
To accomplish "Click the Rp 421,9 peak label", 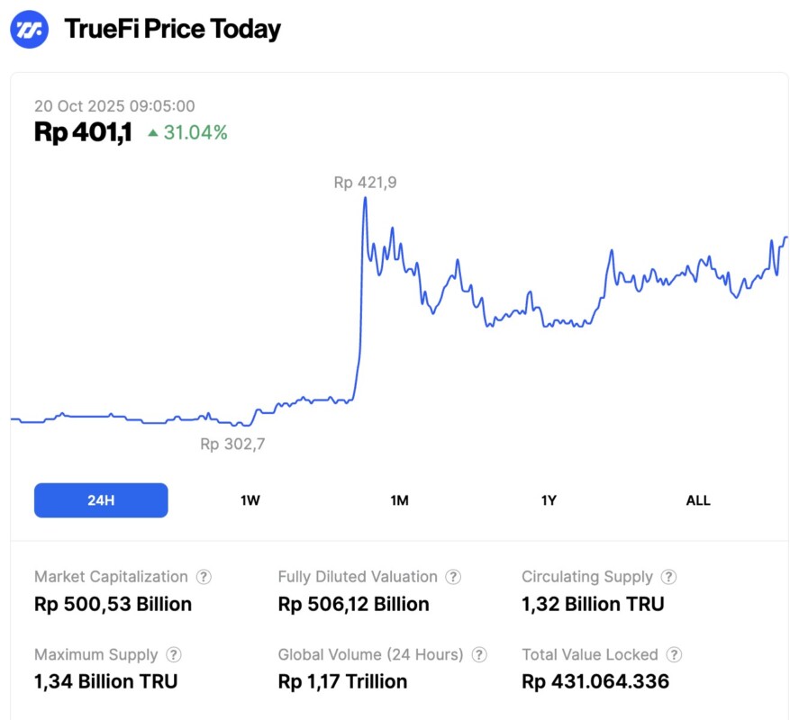I will (x=365, y=182).
